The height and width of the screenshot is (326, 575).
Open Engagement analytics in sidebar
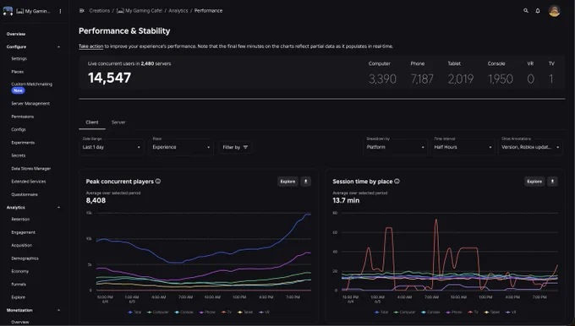23,232
